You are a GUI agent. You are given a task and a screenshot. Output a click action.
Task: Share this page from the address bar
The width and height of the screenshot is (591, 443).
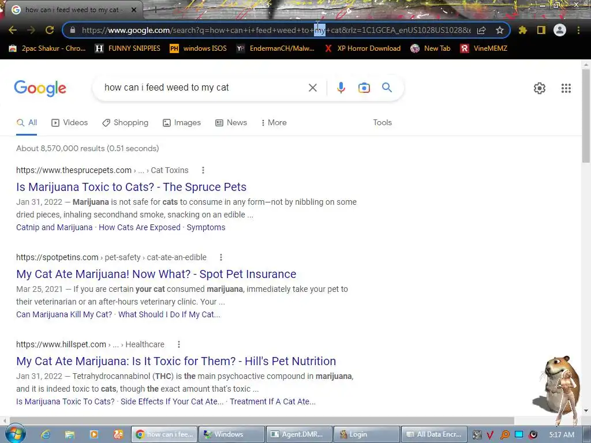(481, 30)
